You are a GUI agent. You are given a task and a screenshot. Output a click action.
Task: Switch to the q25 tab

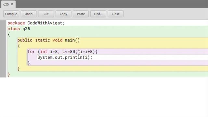click(6, 4)
